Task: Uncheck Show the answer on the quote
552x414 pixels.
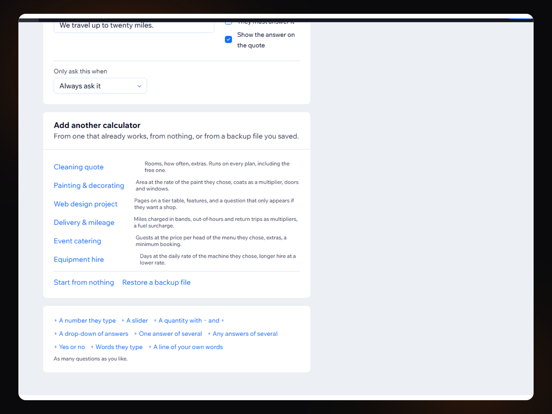Action: pyautogui.click(x=228, y=40)
